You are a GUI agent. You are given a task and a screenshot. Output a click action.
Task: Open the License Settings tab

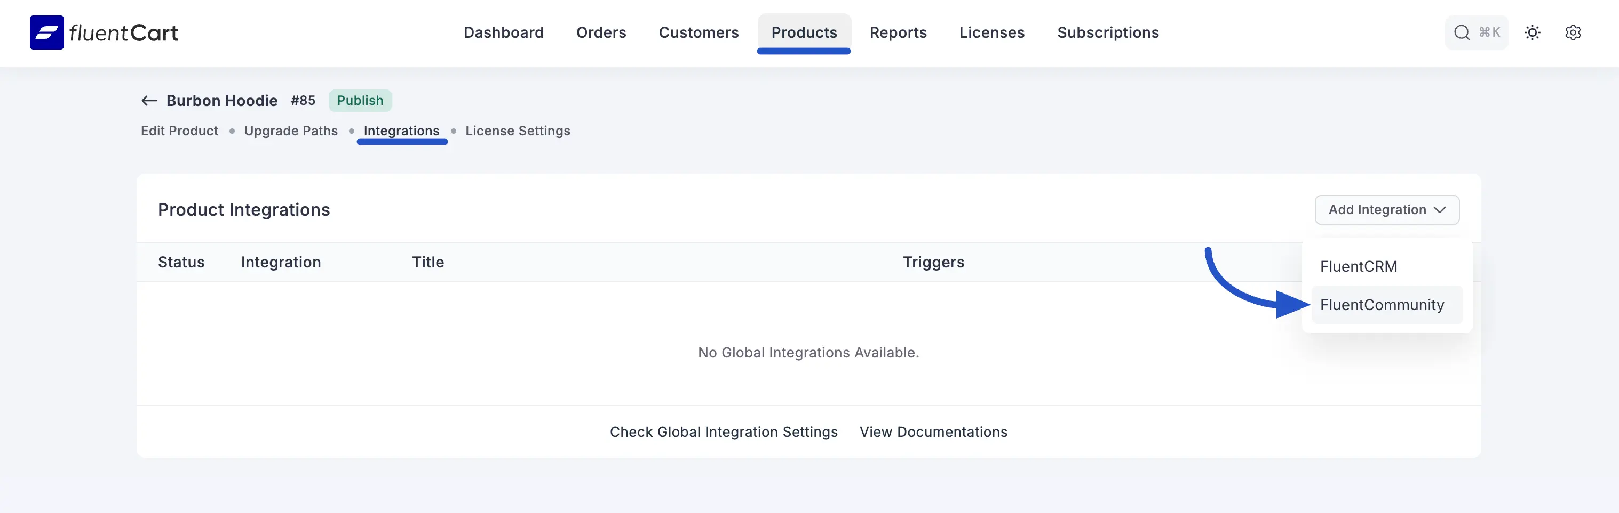click(x=517, y=131)
